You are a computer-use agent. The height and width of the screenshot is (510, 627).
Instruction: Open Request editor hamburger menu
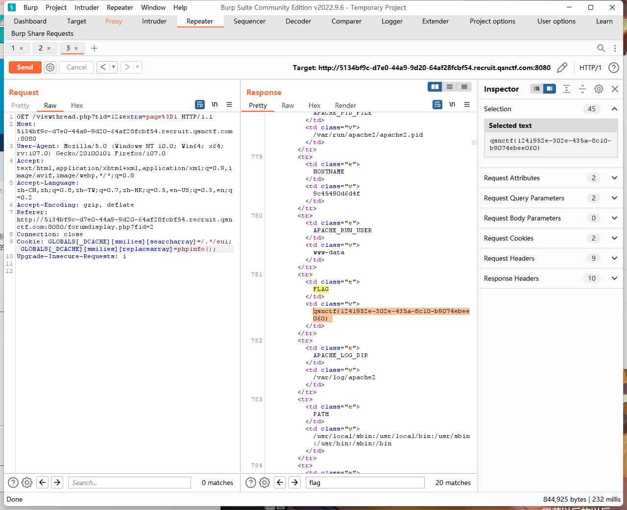click(x=229, y=104)
